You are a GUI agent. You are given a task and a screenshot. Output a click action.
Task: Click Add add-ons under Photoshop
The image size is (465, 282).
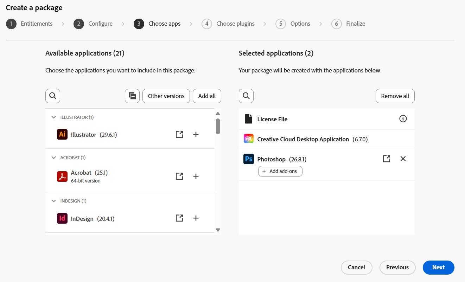coord(280,171)
